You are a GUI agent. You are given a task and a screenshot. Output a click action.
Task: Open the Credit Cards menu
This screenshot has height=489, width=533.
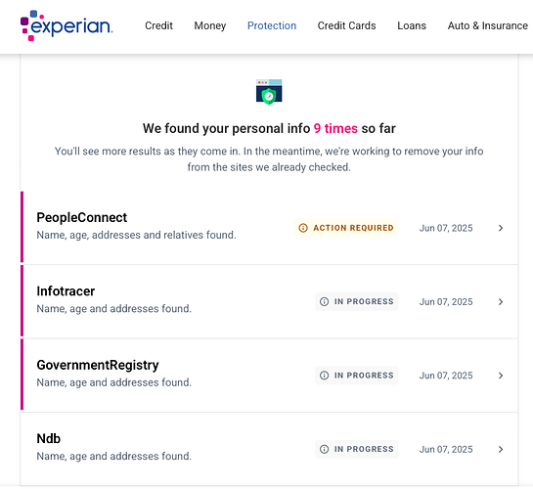[347, 25]
